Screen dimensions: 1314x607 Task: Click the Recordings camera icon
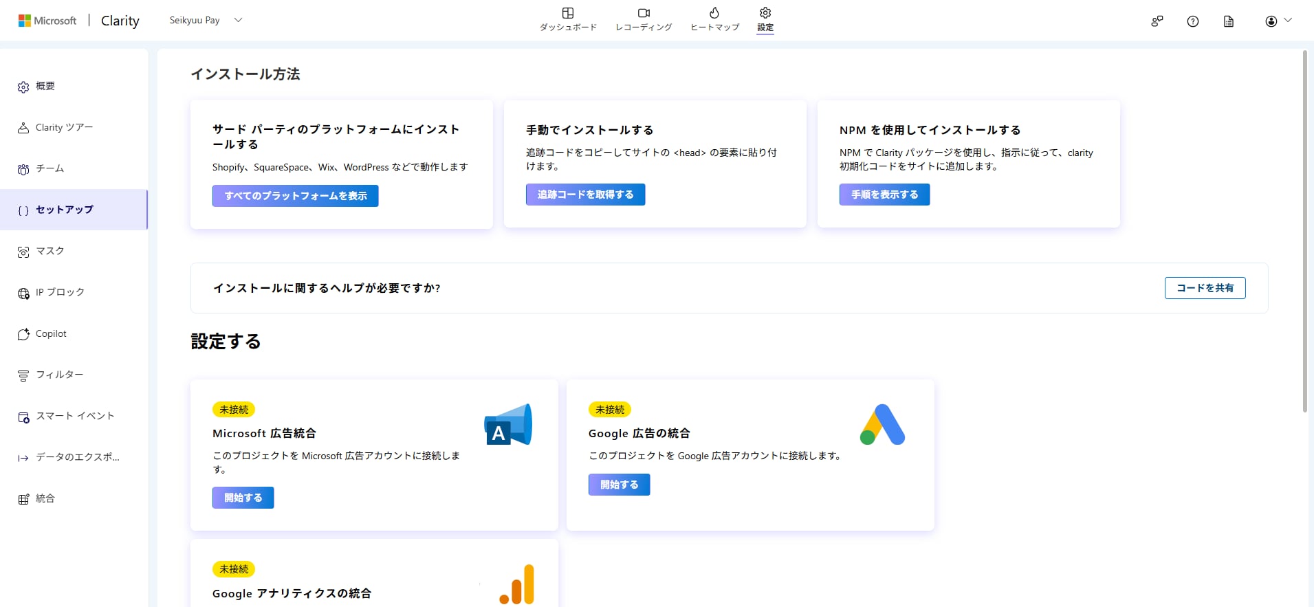tap(644, 14)
